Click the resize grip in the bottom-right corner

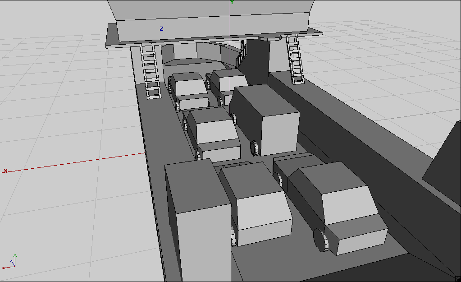(457, 278)
